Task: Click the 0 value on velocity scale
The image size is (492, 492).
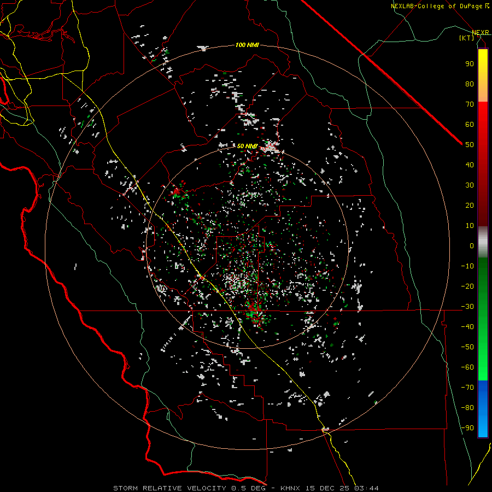Action: point(472,245)
